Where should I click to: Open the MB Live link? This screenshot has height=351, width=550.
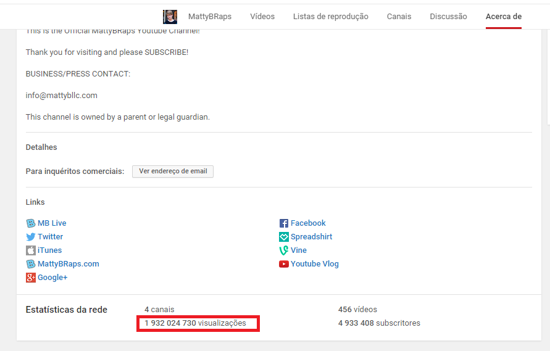52,223
